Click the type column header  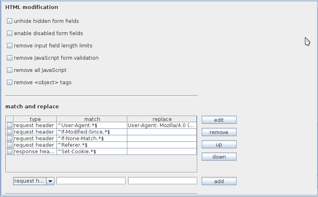coord(35,119)
